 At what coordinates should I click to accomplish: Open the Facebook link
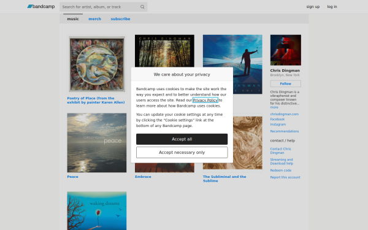(x=277, y=119)
